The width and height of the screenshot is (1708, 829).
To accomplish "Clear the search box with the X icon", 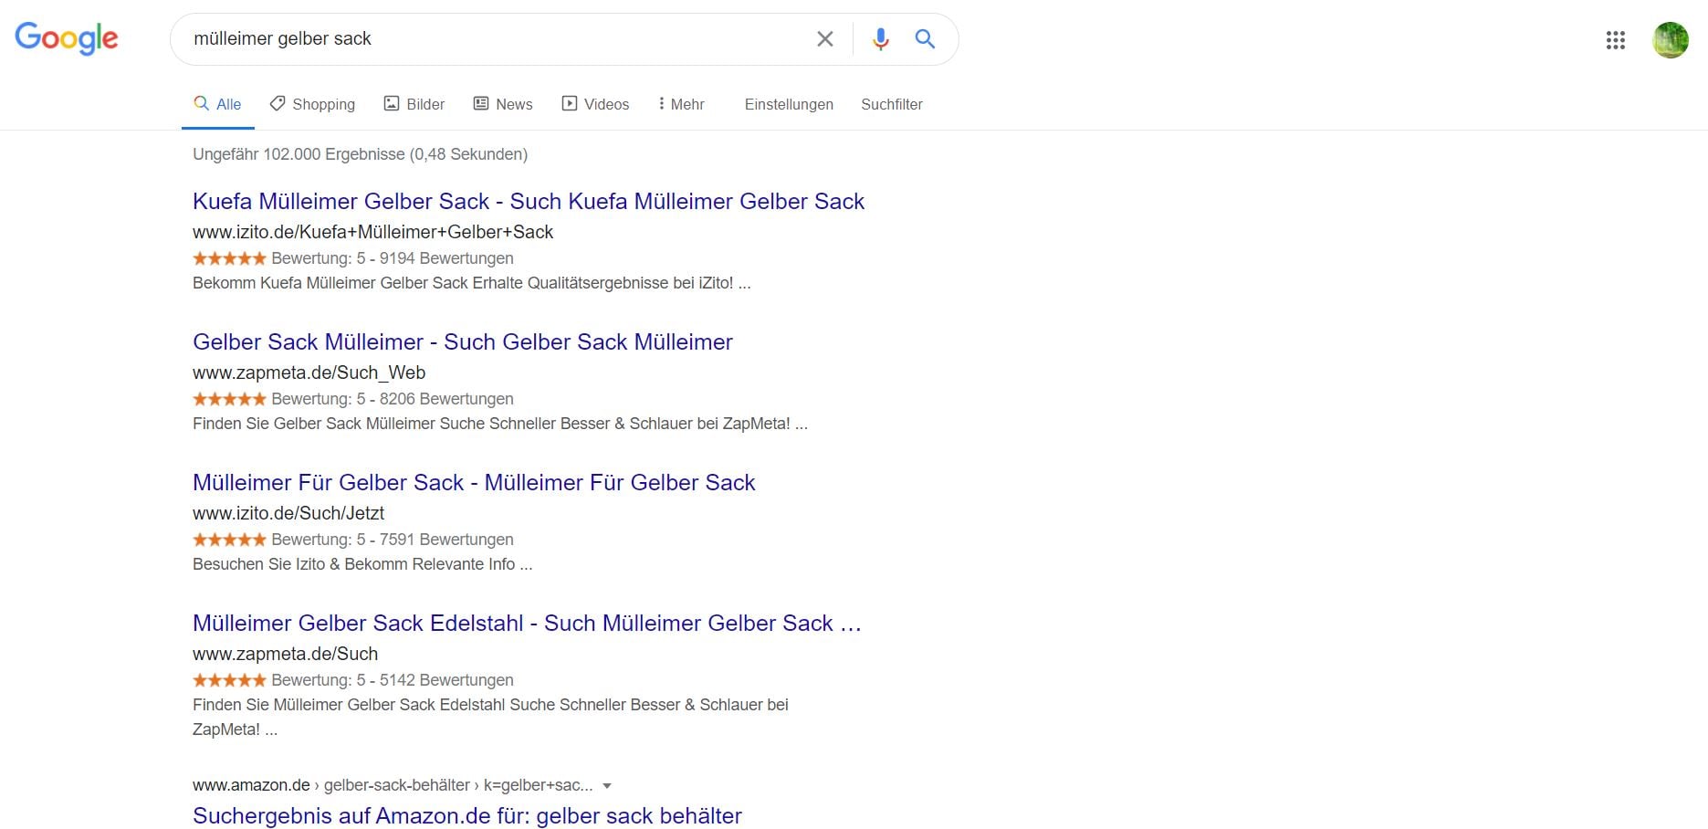I will click(824, 39).
